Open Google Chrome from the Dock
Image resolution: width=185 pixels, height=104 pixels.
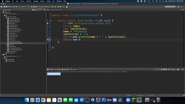(43, 100)
